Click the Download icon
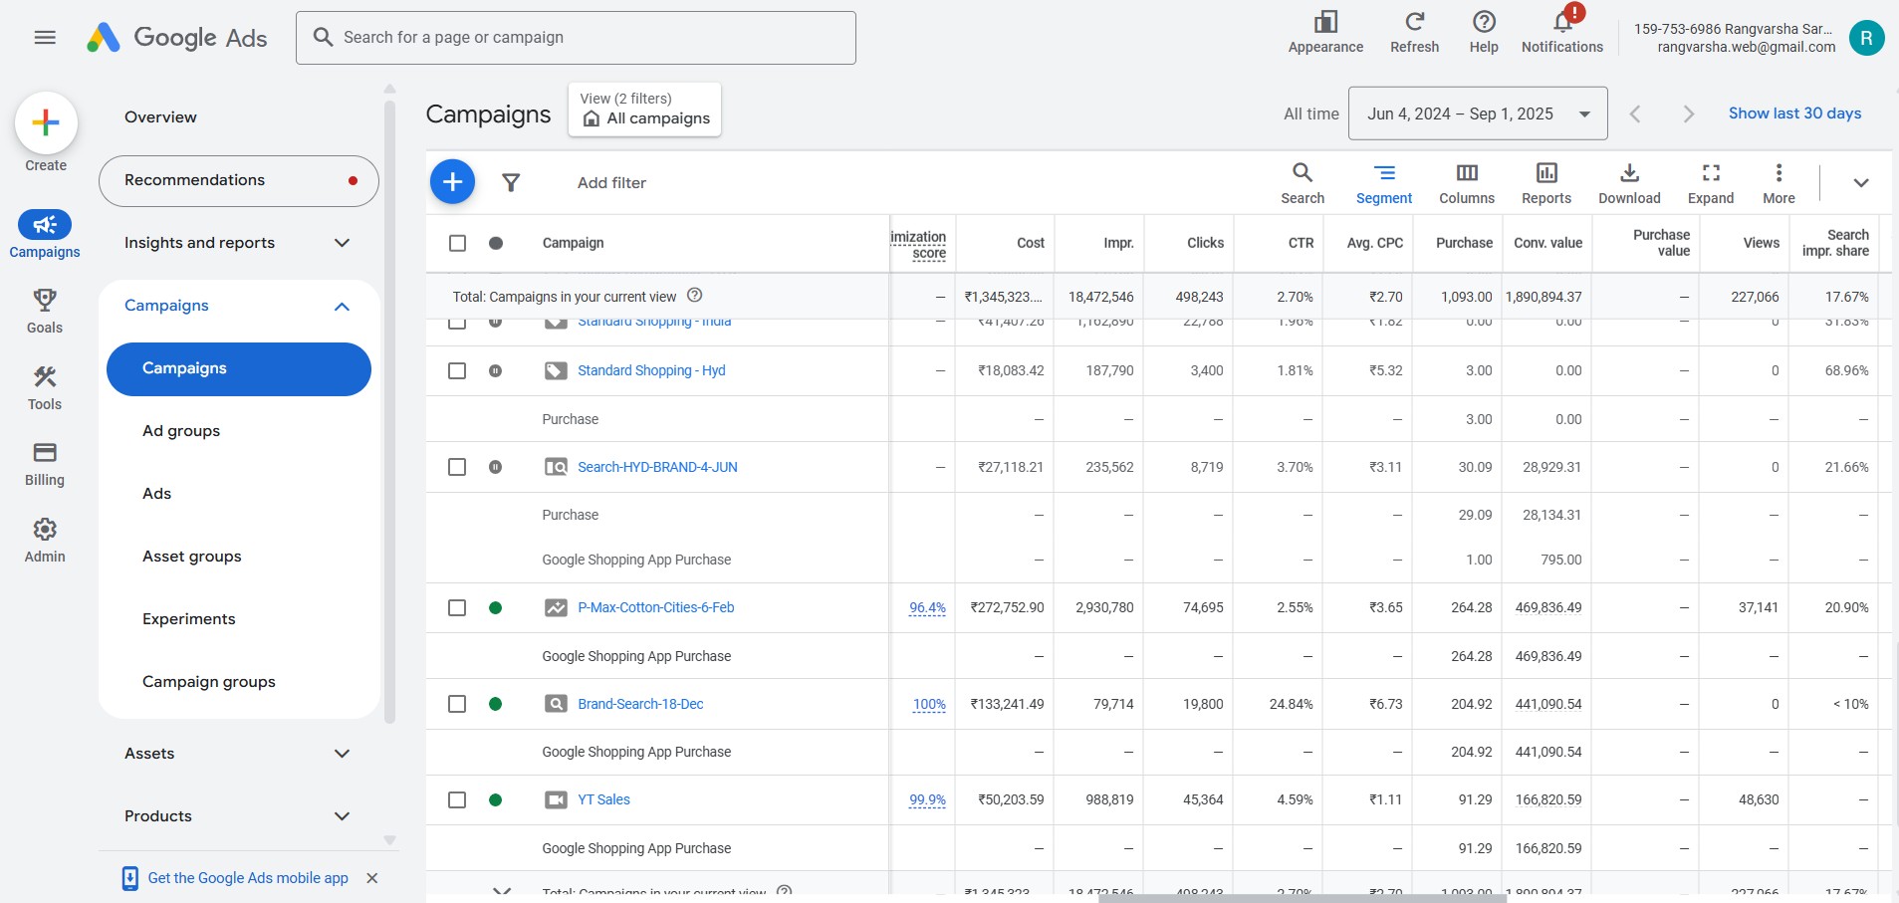Image resolution: width=1899 pixels, height=903 pixels. [1628, 173]
